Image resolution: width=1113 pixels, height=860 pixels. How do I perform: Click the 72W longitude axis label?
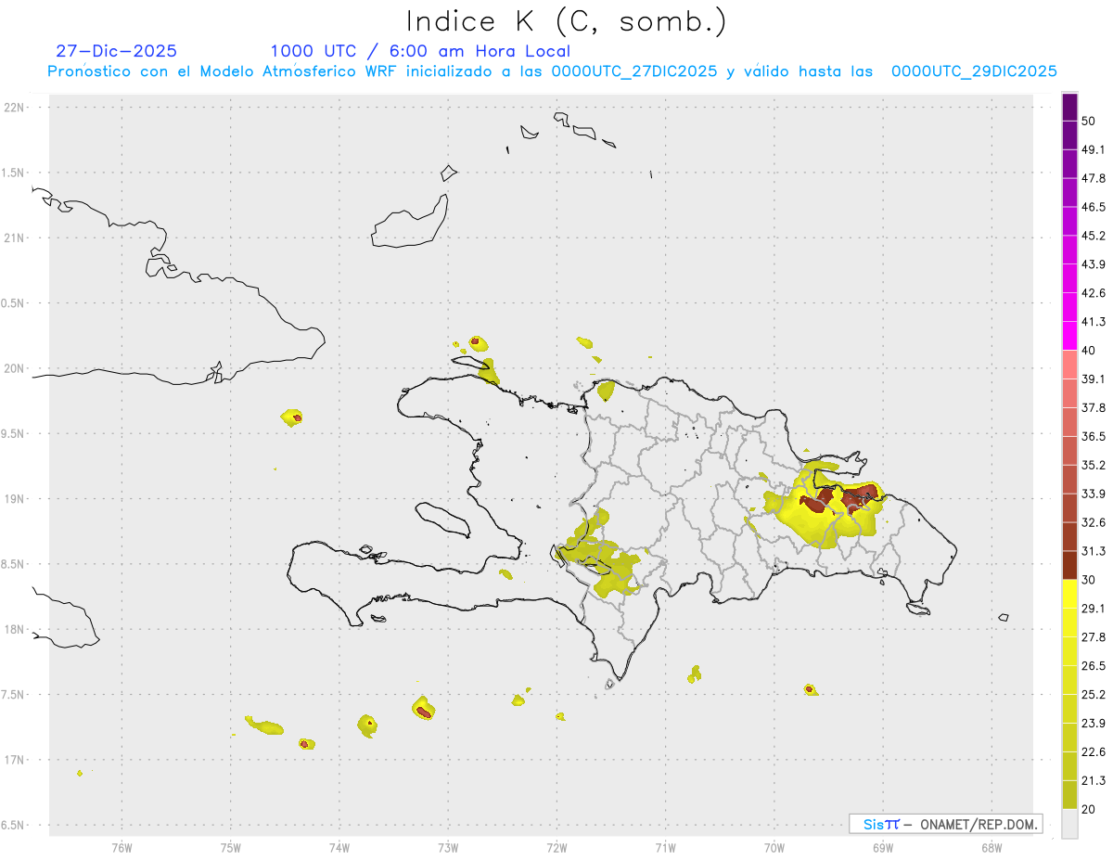tap(556, 846)
